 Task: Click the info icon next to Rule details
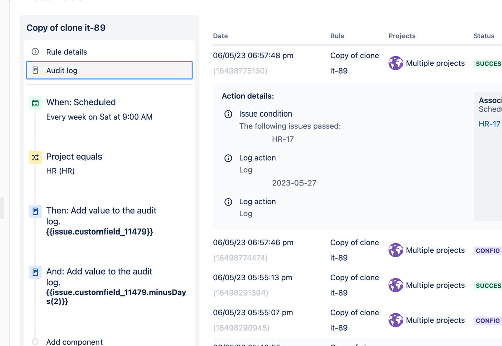pos(35,51)
